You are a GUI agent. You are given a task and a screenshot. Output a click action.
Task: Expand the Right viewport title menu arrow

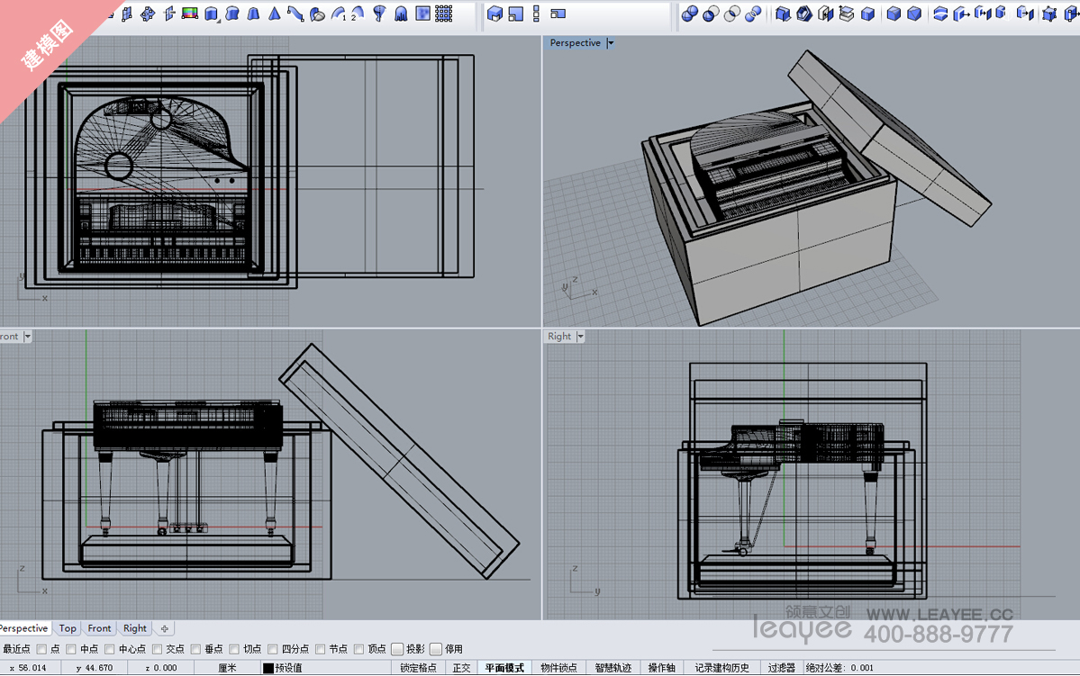coord(580,337)
